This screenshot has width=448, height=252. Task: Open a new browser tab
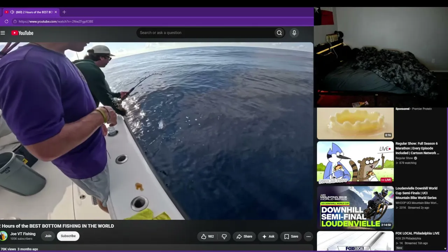(x=64, y=12)
